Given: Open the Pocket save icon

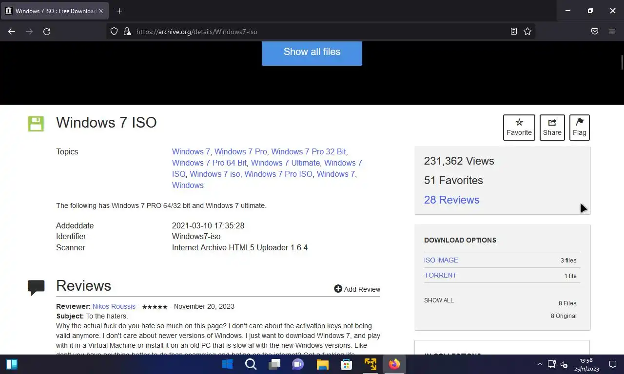Looking at the screenshot, I should pos(595,31).
